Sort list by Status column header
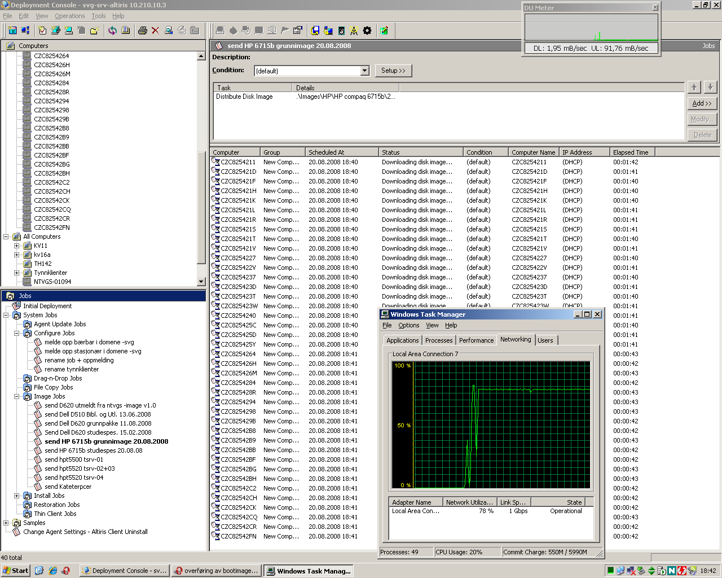Image resolution: width=722 pixels, height=578 pixels. click(x=421, y=152)
